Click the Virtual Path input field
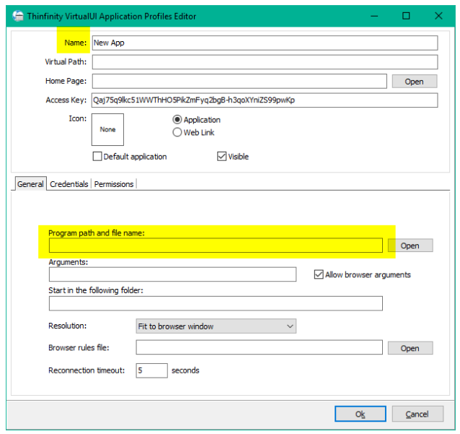Screen dimensions: 460x434 (265, 62)
